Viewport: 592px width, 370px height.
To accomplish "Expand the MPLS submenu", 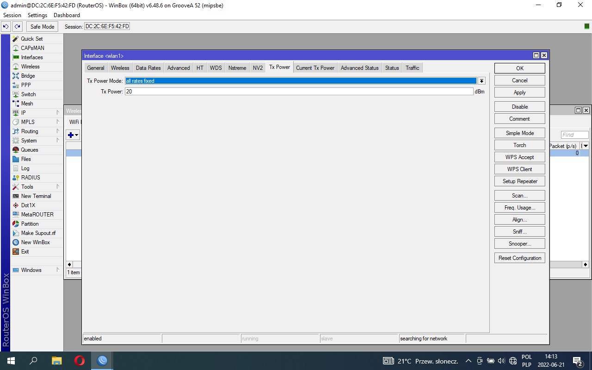I will (x=58, y=122).
